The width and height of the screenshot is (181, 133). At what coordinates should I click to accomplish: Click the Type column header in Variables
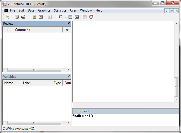[57, 83]
